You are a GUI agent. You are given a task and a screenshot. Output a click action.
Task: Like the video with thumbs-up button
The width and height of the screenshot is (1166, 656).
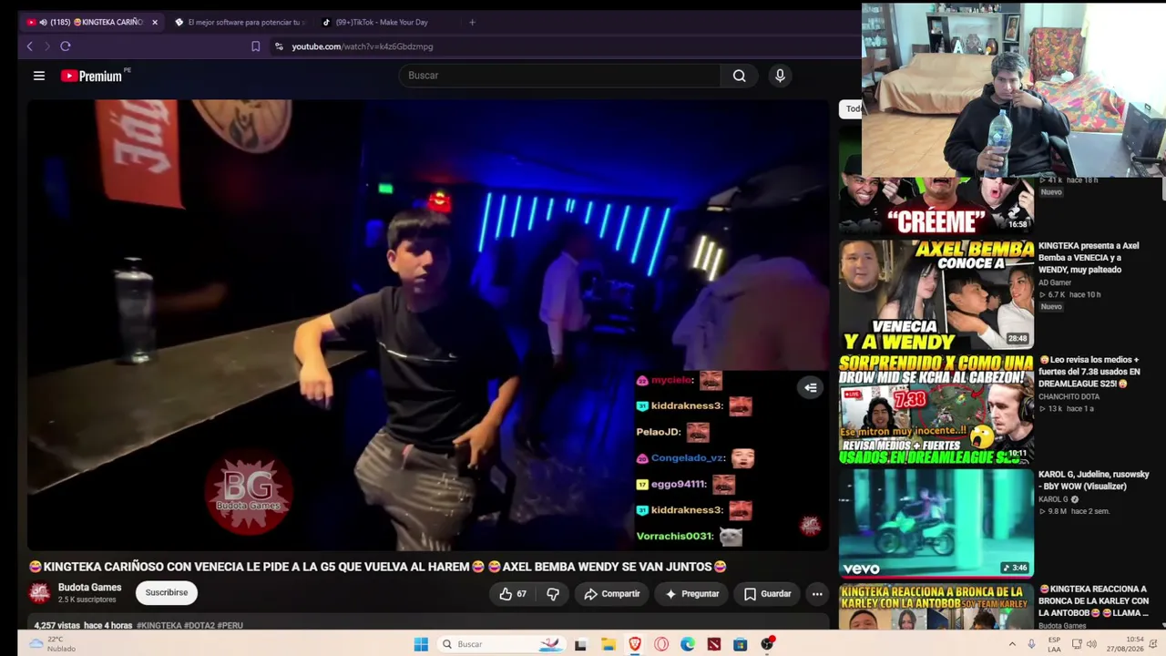(513, 594)
